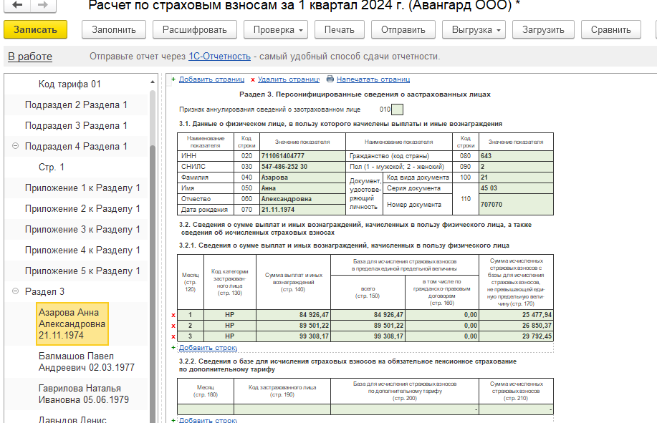Select Приложение 5 к Разделу 1
Viewport: 657px width, 423px height.
coord(82,271)
